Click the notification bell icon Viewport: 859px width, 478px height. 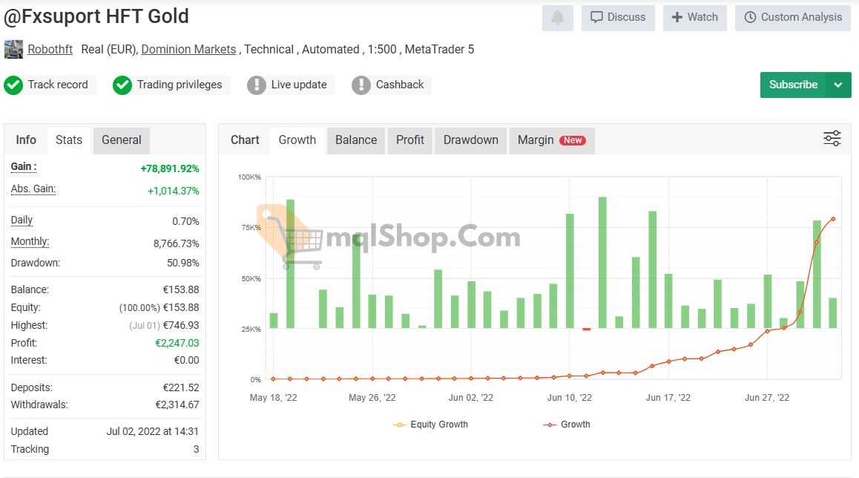(557, 18)
